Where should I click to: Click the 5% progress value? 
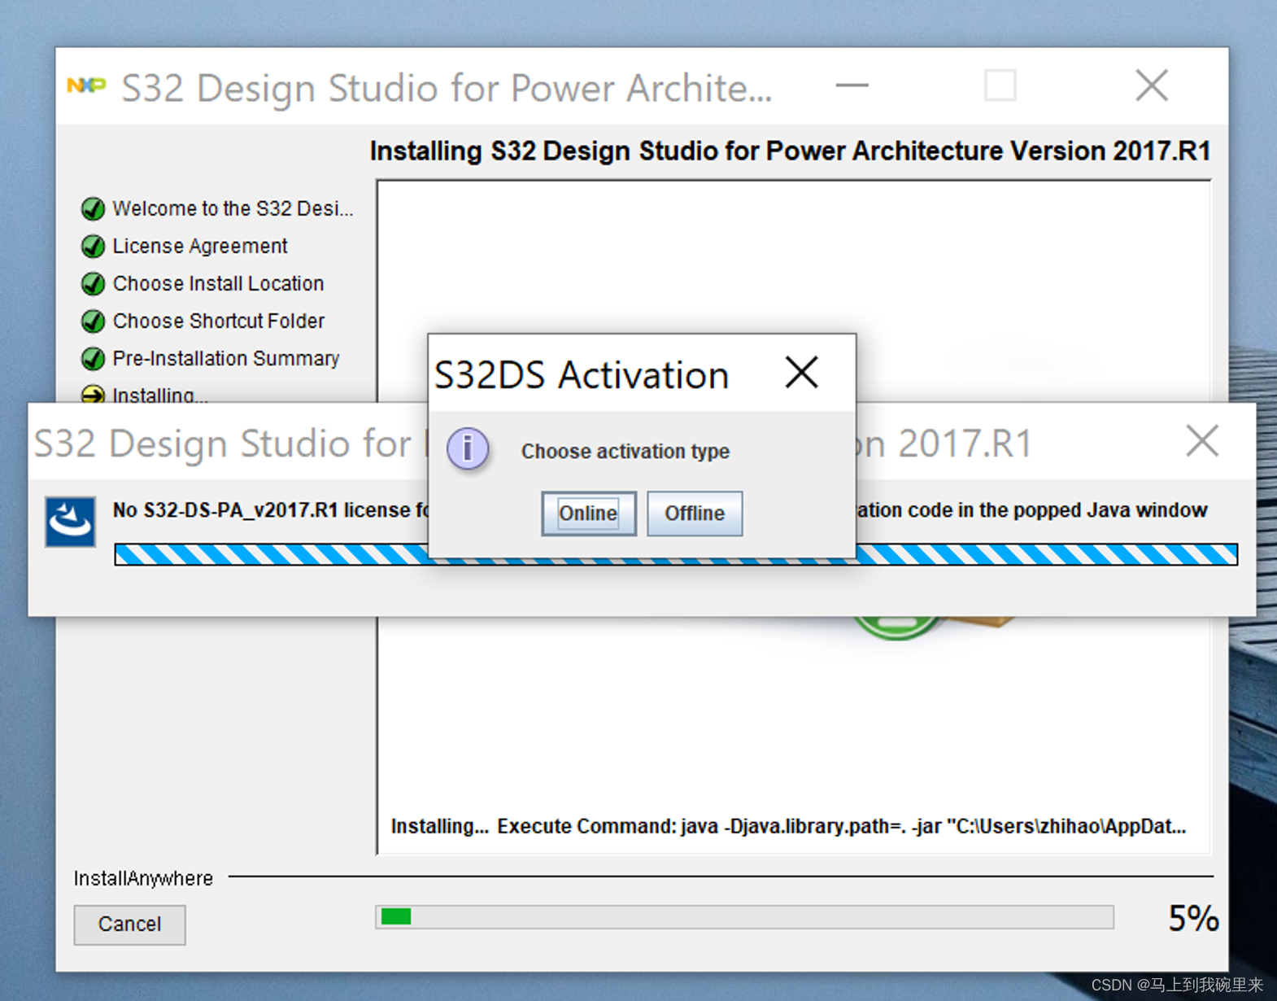click(x=1193, y=919)
